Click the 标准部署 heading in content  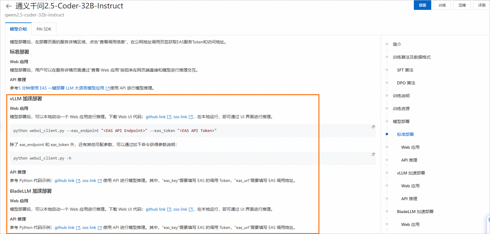[x=19, y=52]
